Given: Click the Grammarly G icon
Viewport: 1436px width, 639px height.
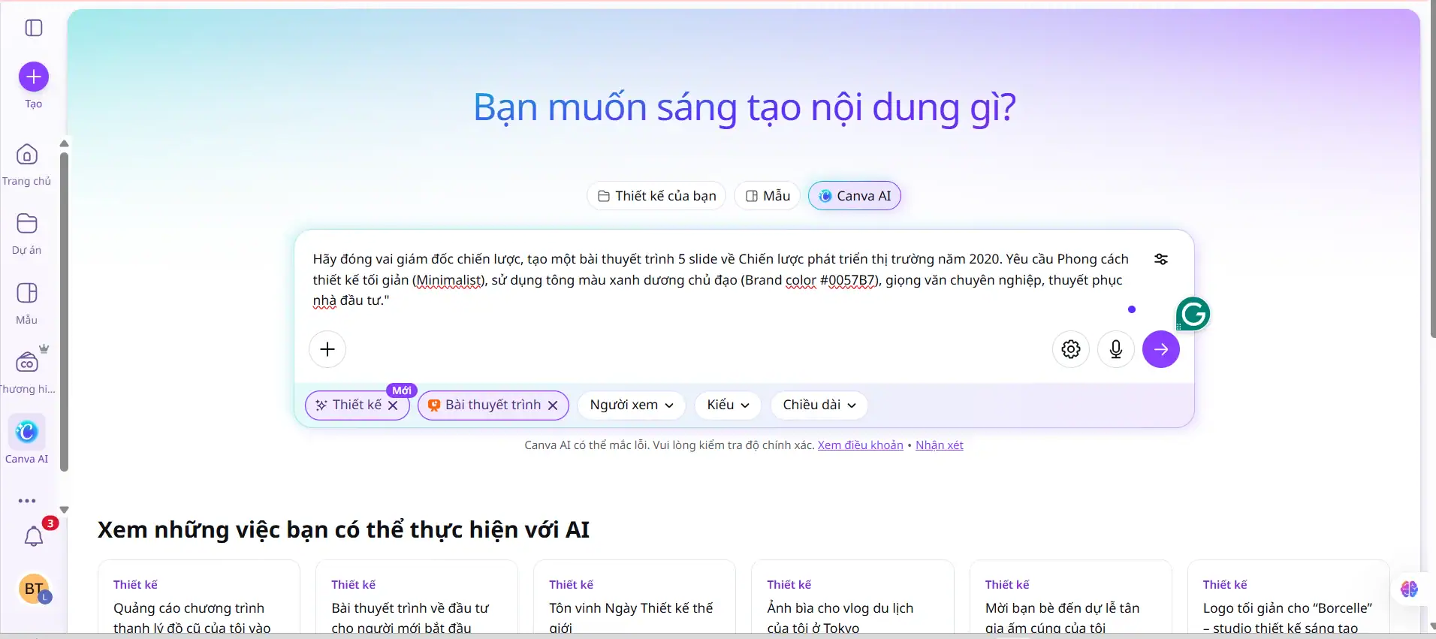Looking at the screenshot, I should (x=1193, y=314).
